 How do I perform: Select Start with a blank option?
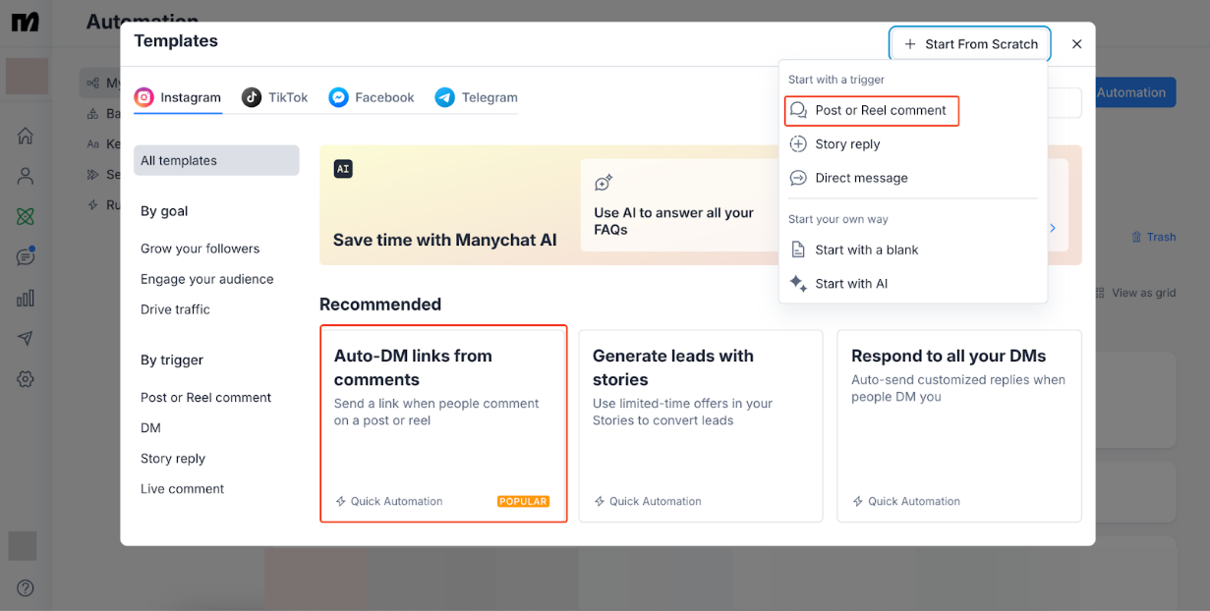[x=866, y=250]
